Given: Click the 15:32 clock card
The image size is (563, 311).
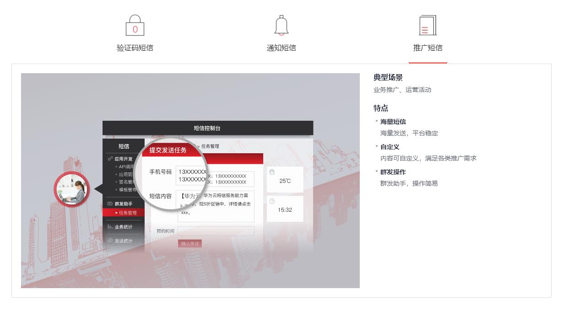Looking at the screenshot, I should coord(285,209).
